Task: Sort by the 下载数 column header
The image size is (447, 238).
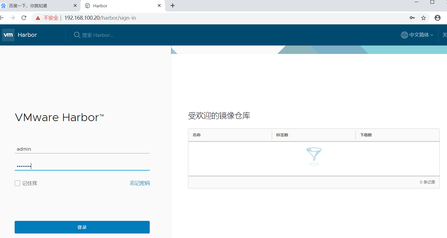Action: coord(366,135)
